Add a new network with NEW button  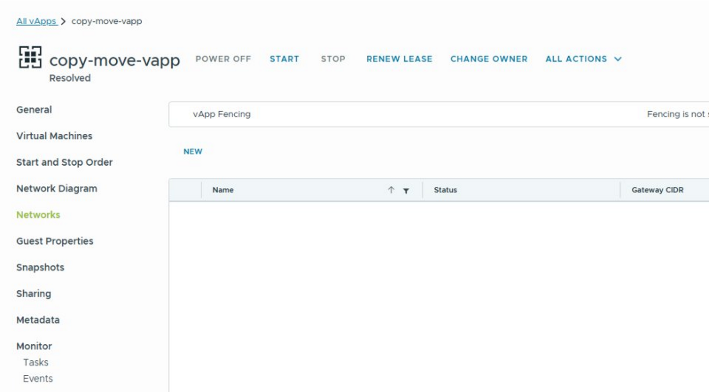click(x=193, y=151)
